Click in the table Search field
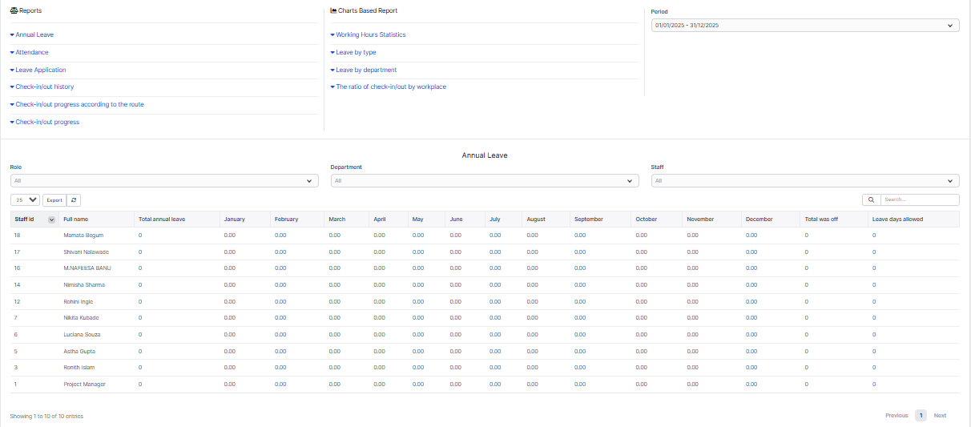Screen dimensions: 971x427 point(919,200)
